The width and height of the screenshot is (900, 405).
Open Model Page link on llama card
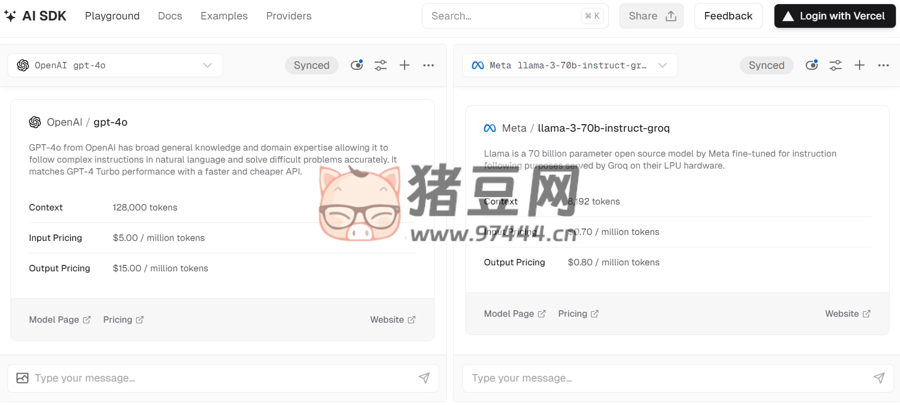[515, 314]
